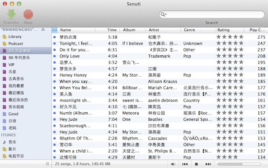The image size is (268, 168).
Task: Click the red Stop icon
Action: (28, 14)
